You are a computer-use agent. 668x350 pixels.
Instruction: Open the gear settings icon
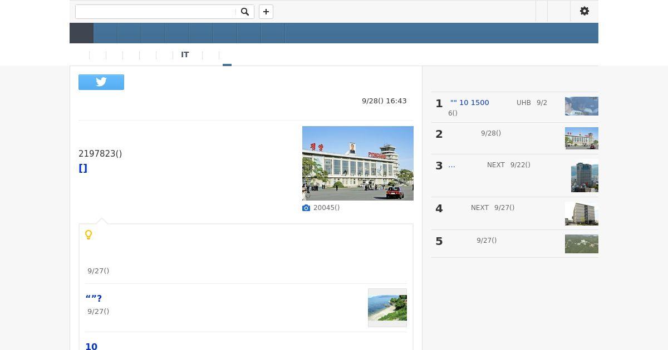click(x=584, y=11)
